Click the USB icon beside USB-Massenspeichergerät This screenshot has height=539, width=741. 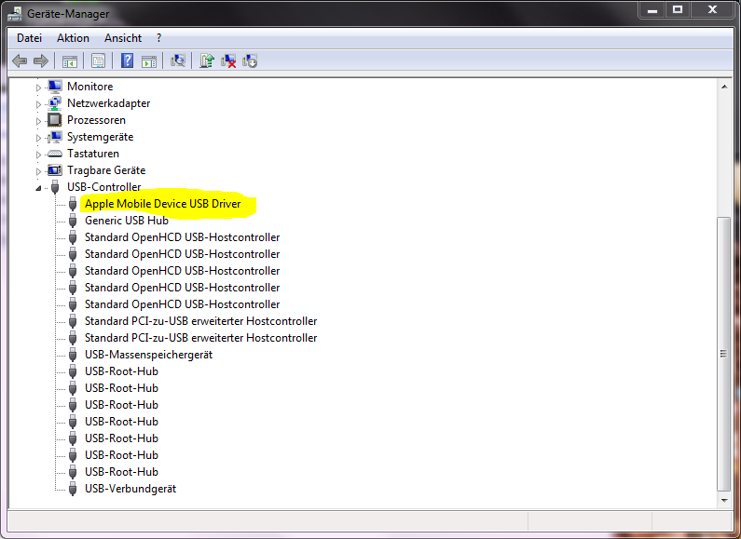point(73,355)
